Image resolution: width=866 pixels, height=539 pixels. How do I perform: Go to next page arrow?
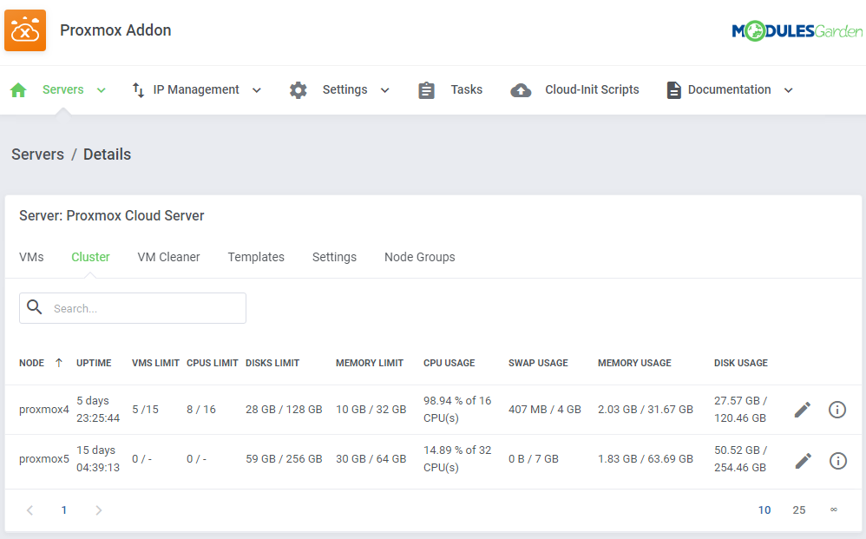[98, 510]
